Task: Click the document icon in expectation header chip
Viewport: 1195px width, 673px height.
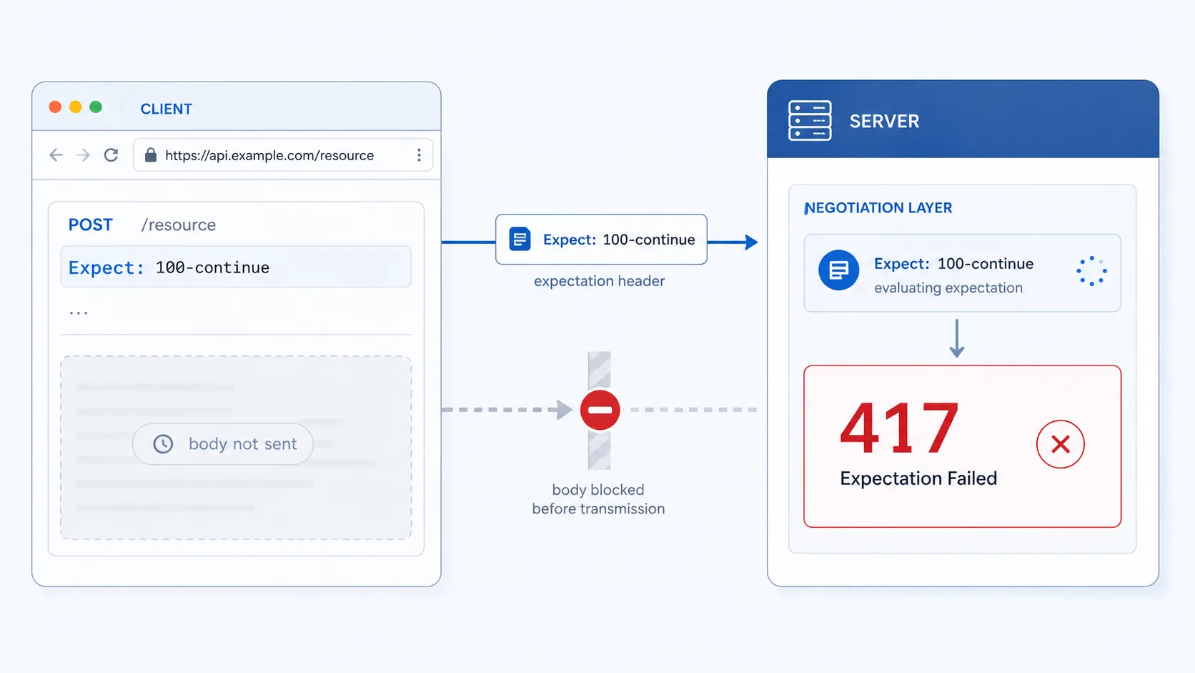Action: [x=520, y=239]
